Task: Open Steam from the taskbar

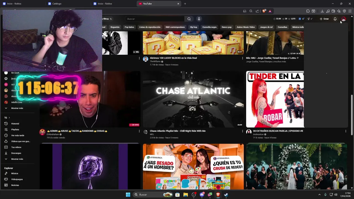Action: pos(226,195)
